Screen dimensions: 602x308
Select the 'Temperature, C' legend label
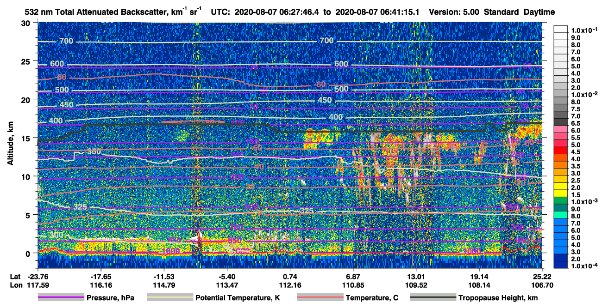(x=372, y=298)
